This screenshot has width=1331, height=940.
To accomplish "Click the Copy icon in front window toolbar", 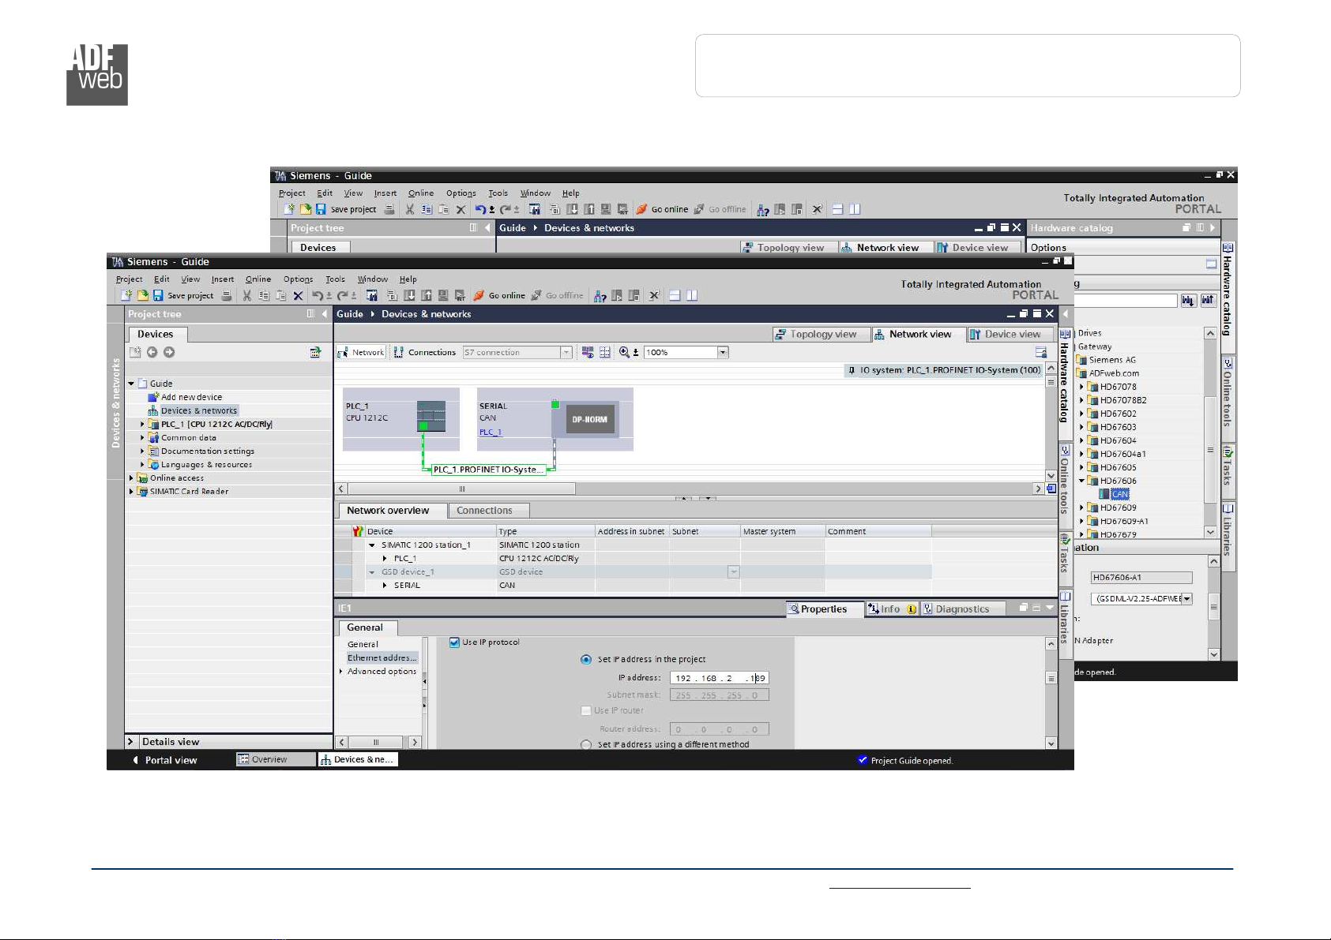I will (x=264, y=296).
